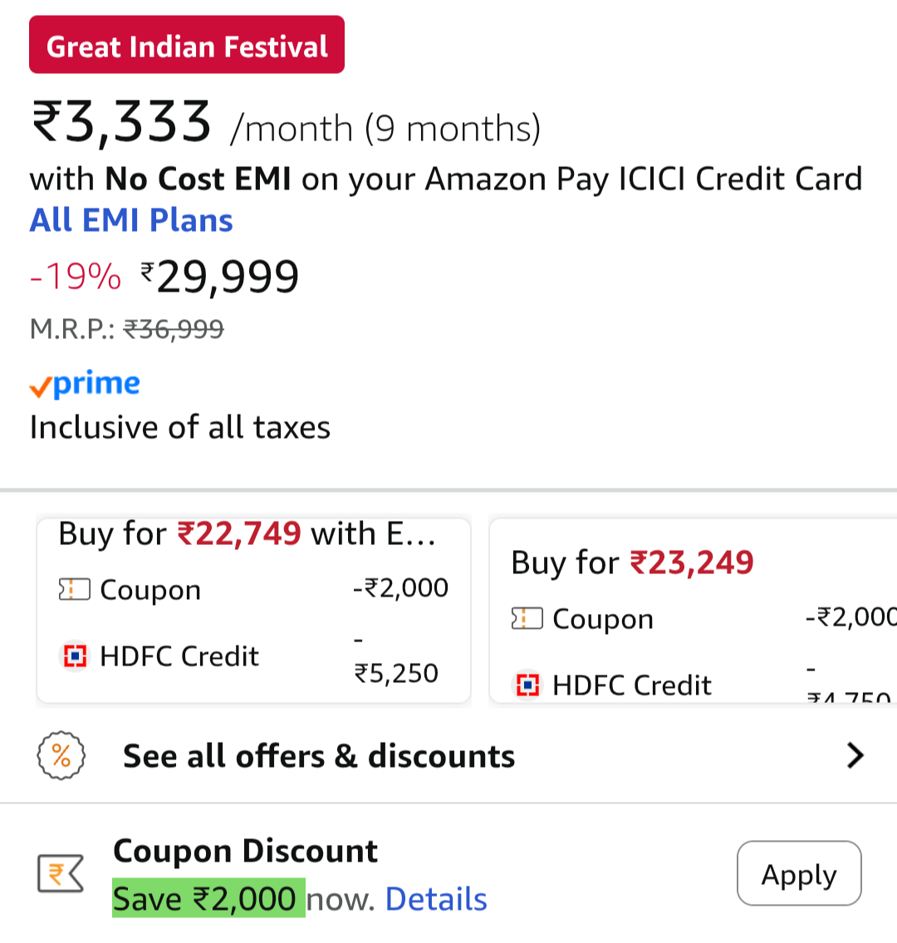Tap the rupee coupon discount icon
This screenshot has height=943, width=897.
61,874
